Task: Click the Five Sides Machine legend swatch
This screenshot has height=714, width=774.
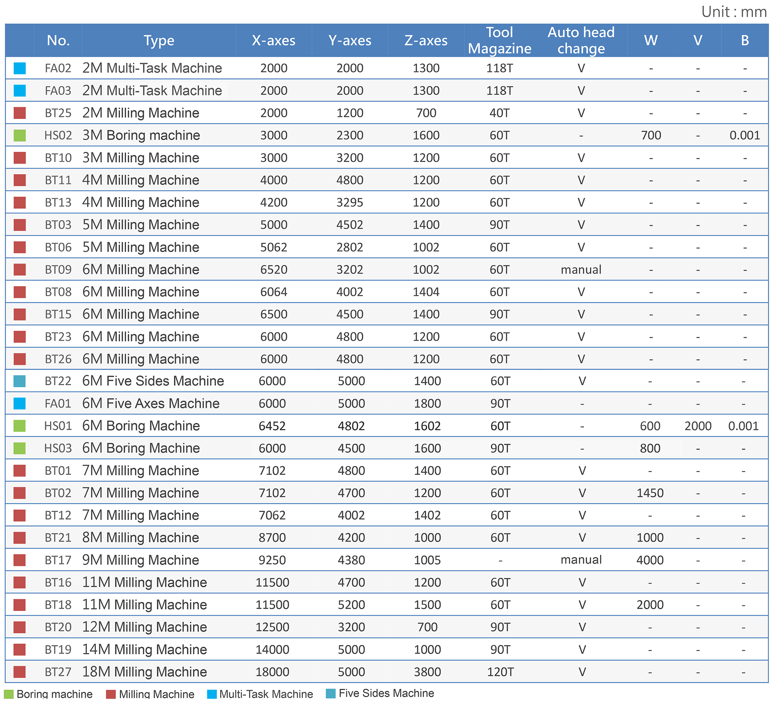Action: [x=331, y=693]
